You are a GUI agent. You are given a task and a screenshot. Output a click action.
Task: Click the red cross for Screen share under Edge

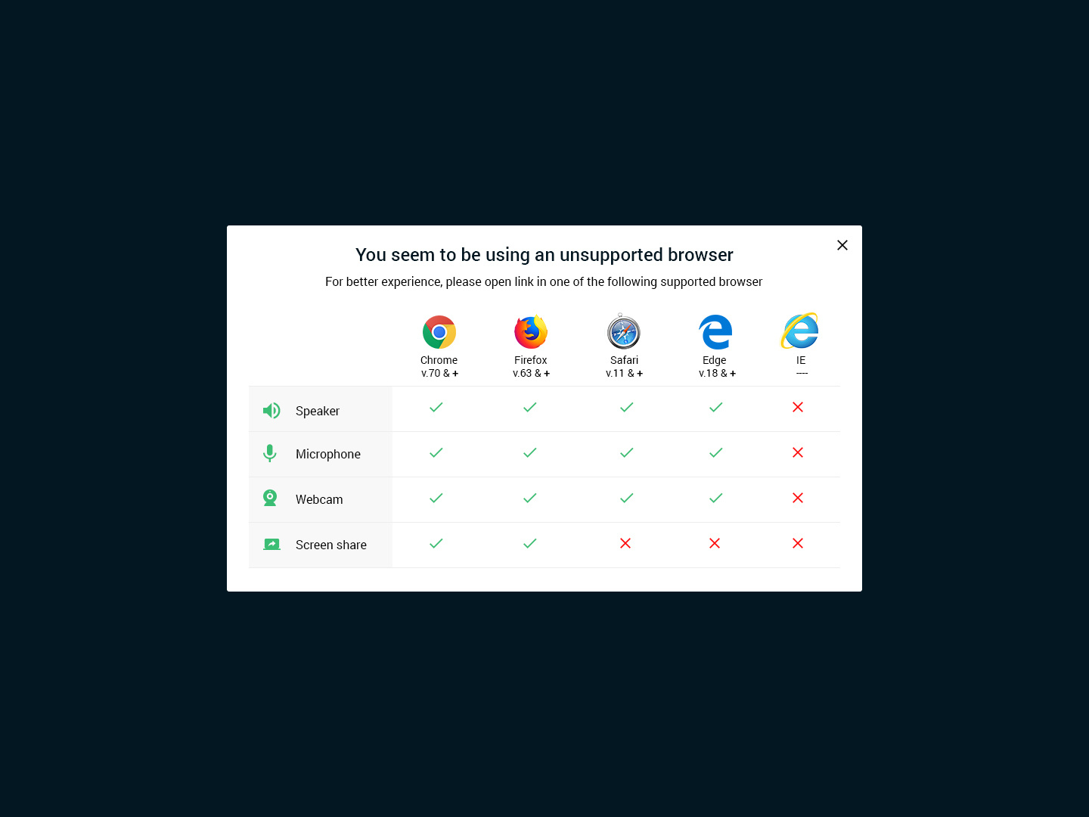[x=715, y=543]
